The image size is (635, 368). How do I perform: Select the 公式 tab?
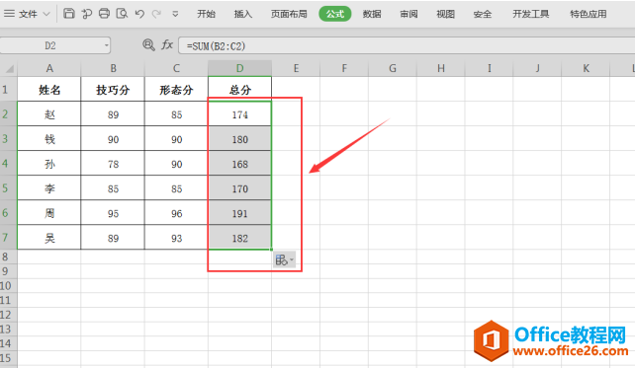335,14
